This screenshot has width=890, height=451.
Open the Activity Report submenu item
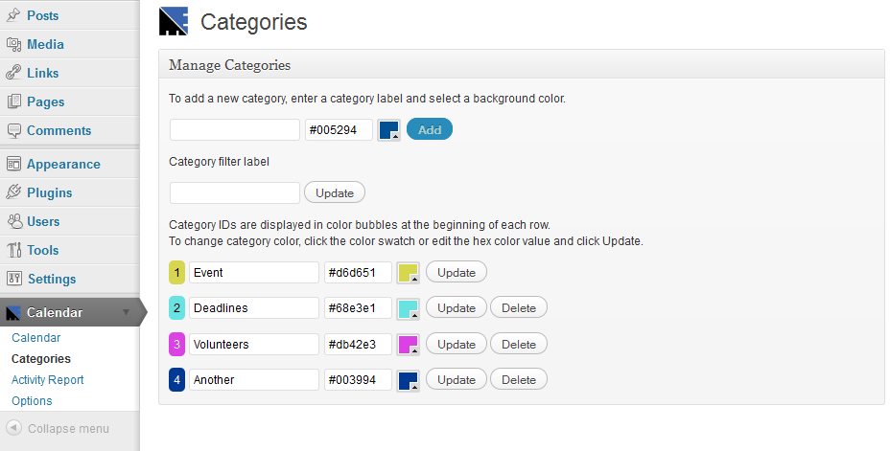click(x=48, y=379)
